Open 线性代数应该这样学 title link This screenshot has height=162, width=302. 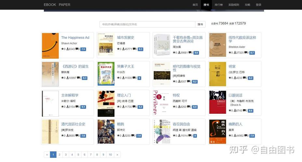point(242,39)
